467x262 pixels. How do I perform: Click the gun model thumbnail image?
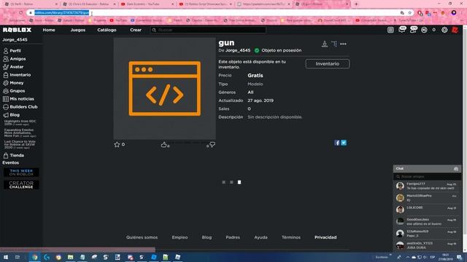(164, 89)
